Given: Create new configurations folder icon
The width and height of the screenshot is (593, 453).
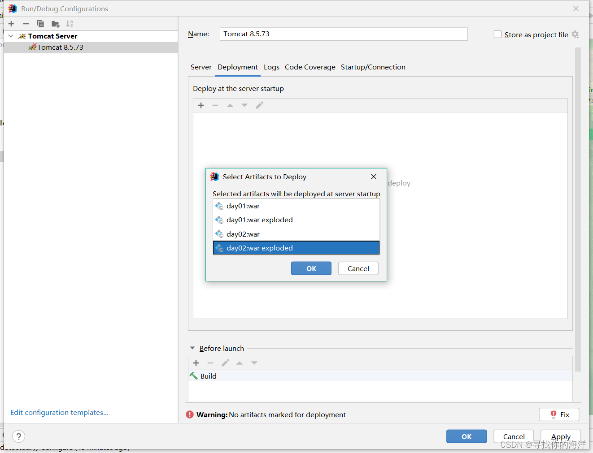Looking at the screenshot, I should click(x=55, y=24).
